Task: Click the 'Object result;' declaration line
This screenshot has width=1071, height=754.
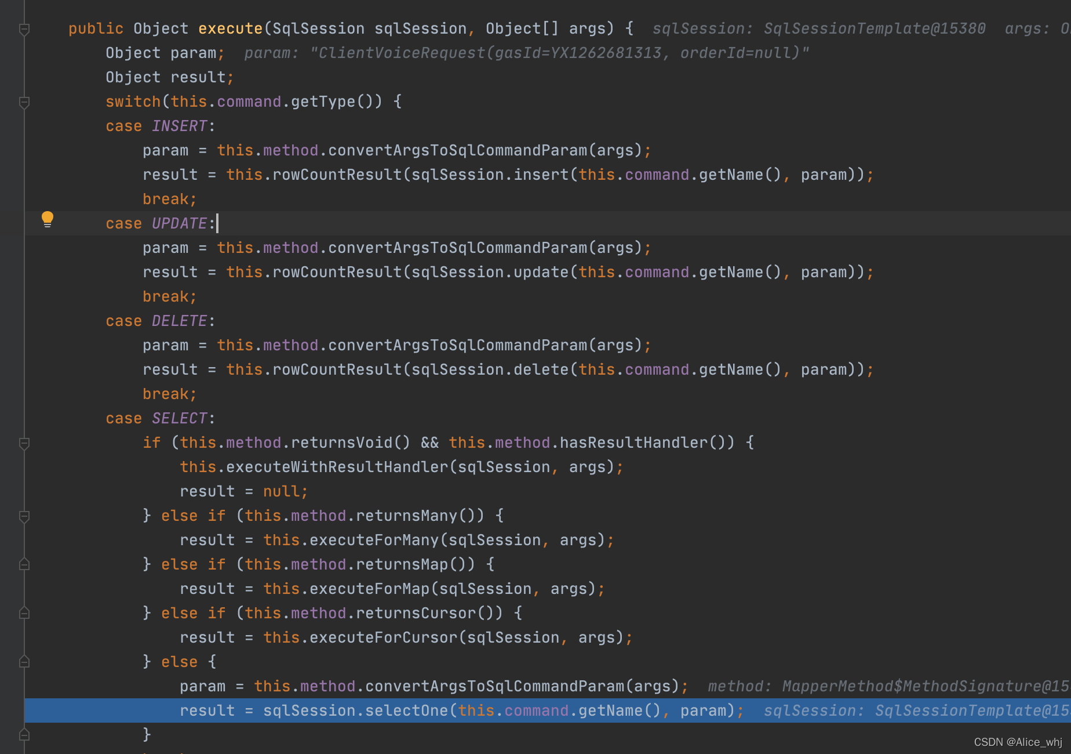Action: click(x=170, y=77)
